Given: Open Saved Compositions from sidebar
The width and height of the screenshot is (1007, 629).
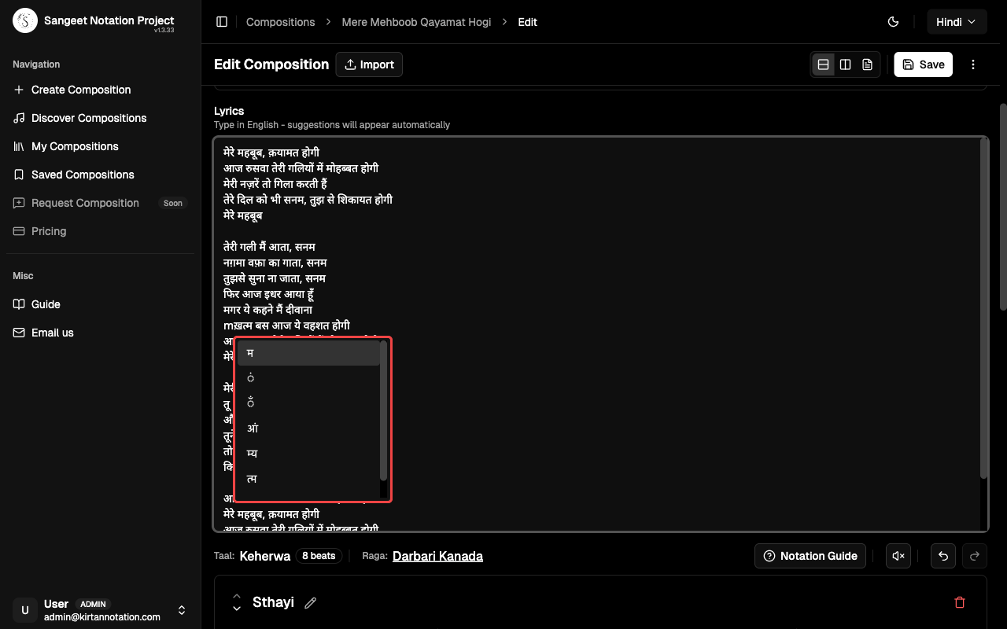Looking at the screenshot, I should point(82,175).
